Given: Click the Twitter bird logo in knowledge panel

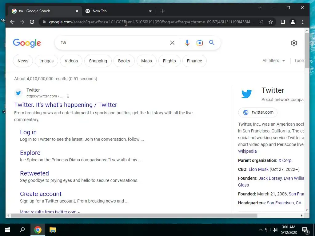Looking at the screenshot, I should (246, 94).
